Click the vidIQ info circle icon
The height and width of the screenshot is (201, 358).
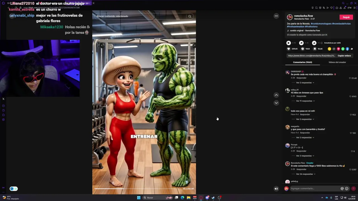point(322,43)
